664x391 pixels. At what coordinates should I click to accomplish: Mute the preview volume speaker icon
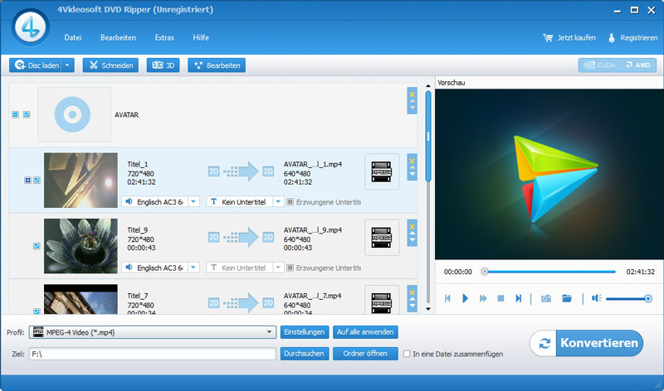596,298
